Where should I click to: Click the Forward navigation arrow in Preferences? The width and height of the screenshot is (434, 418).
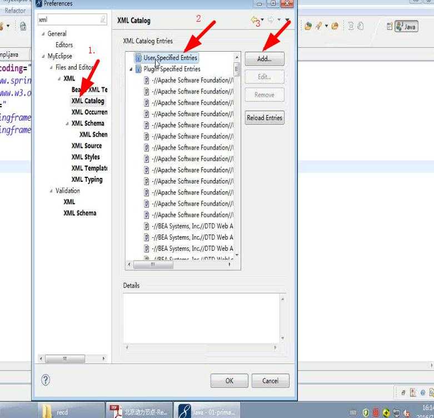(271, 19)
